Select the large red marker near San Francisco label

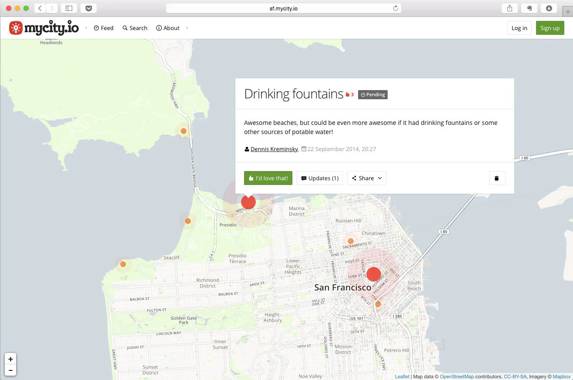tap(374, 275)
